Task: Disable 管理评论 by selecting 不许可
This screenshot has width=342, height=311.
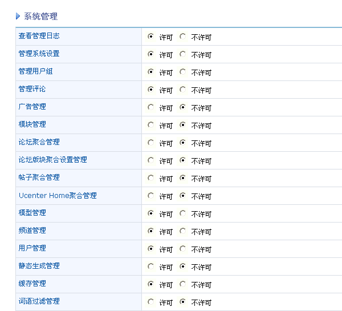Action: tap(182, 90)
